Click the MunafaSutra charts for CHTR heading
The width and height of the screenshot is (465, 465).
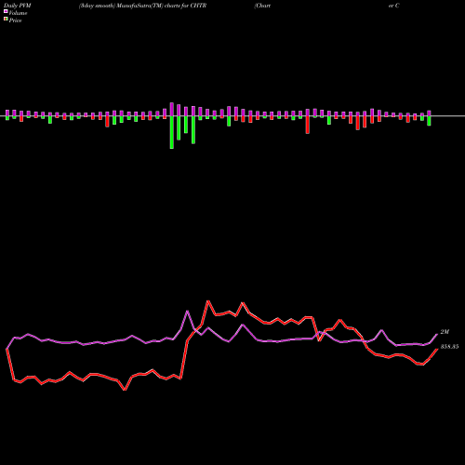point(142,6)
